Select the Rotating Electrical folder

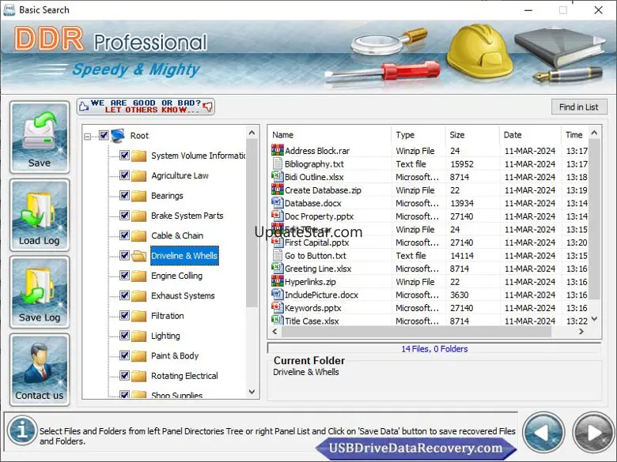tap(184, 376)
